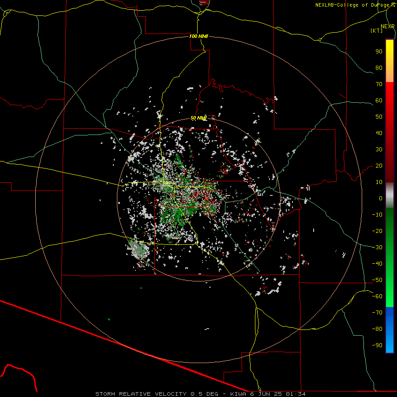Image resolution: width=397 pixels, height=397 pixels.
Task: Click the -10 value on velocity scale
Action: [377, 215]
